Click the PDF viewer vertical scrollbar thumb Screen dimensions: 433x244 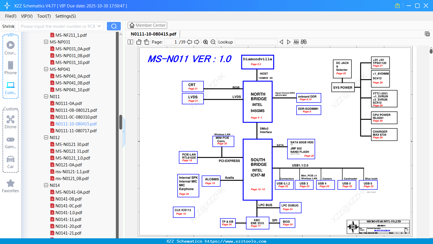pos(431,51)
